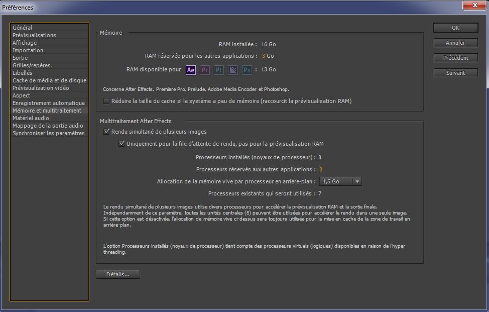Viewport: 489px width, 312px height.
Task: Go to previous page with Précédent
Action: pos(456,58)
